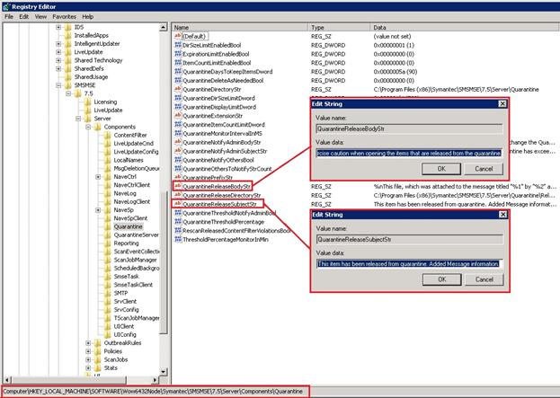Screen dimensions: 560x398
Task: Click the Registry Editor title bar icon
Action: pos(7,5)
